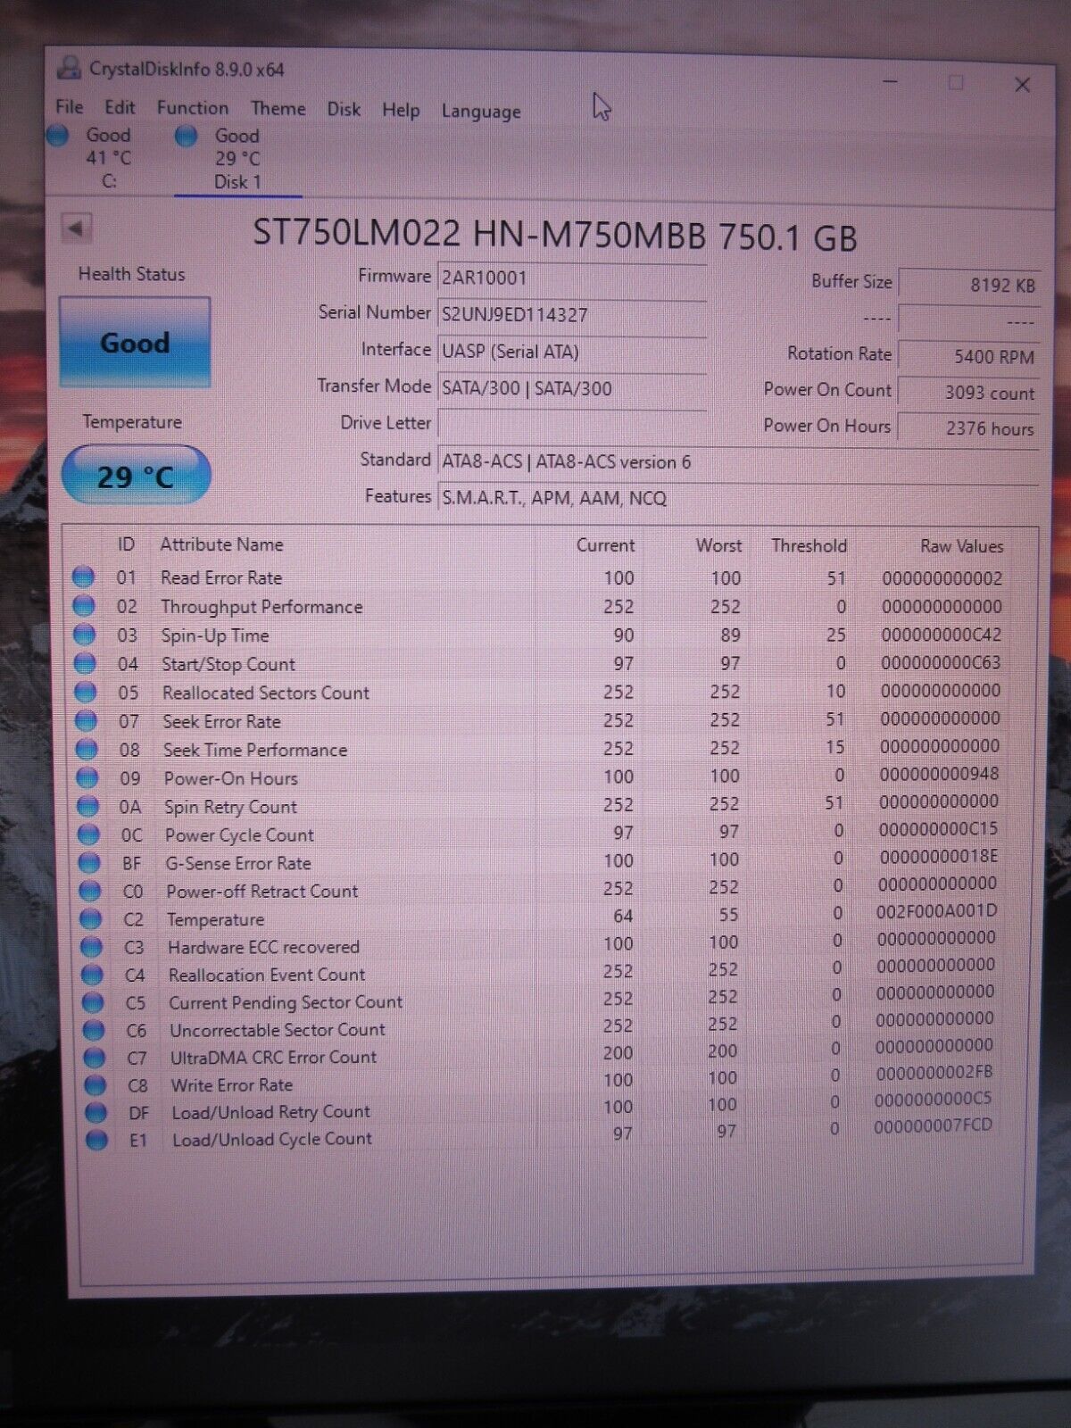Click raw value 000000007FCD
Viewport: 1071px width, 1428px height.
tap(933, 1125)
